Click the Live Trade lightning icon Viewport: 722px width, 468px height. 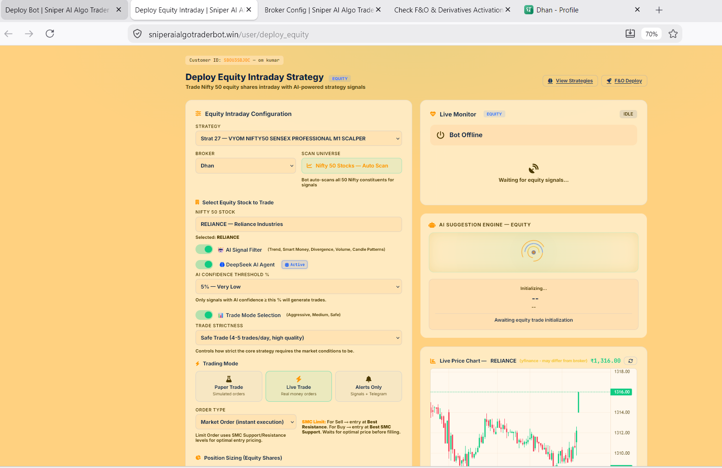coord(299,379)
